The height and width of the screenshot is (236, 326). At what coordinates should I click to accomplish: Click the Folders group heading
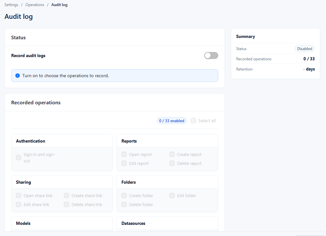click(x=128, y=182)
